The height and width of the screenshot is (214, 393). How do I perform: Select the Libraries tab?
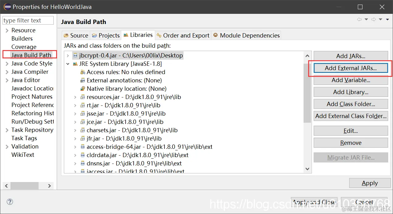[x=138, y=35]
